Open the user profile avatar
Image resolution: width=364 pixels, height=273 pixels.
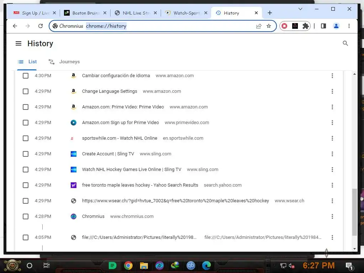coord(336,26)
